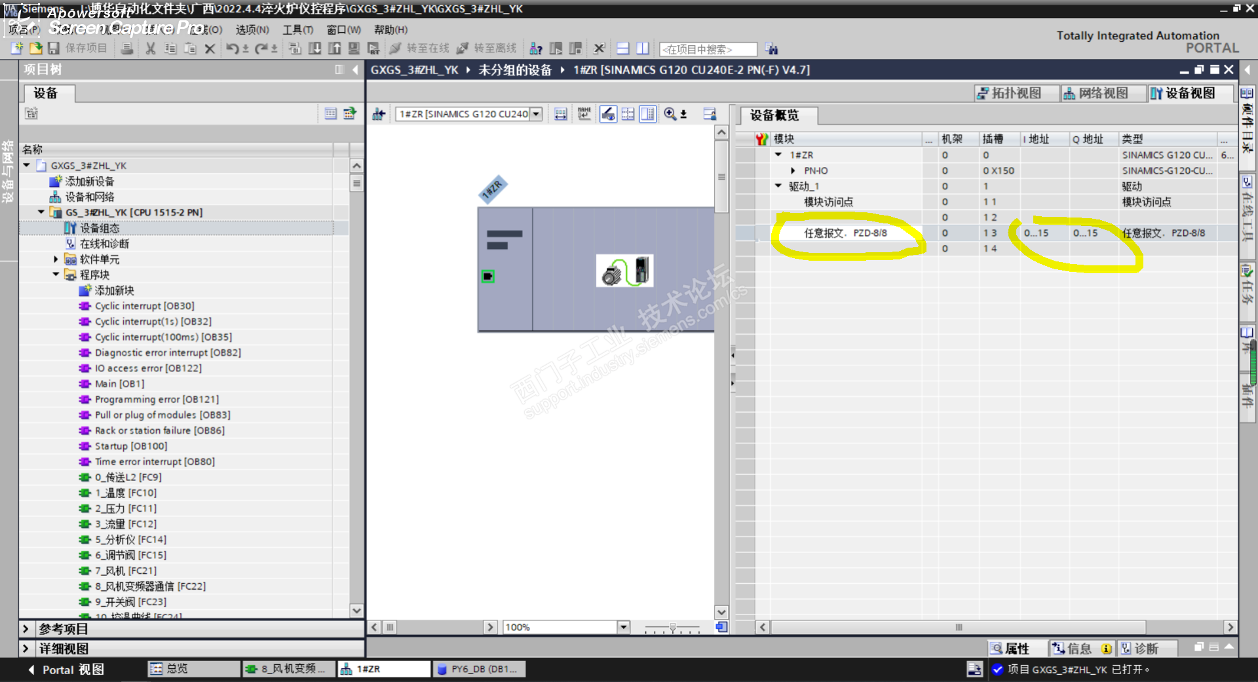Toggle the highlighted device overview column icon

click(x=648, y=114)
